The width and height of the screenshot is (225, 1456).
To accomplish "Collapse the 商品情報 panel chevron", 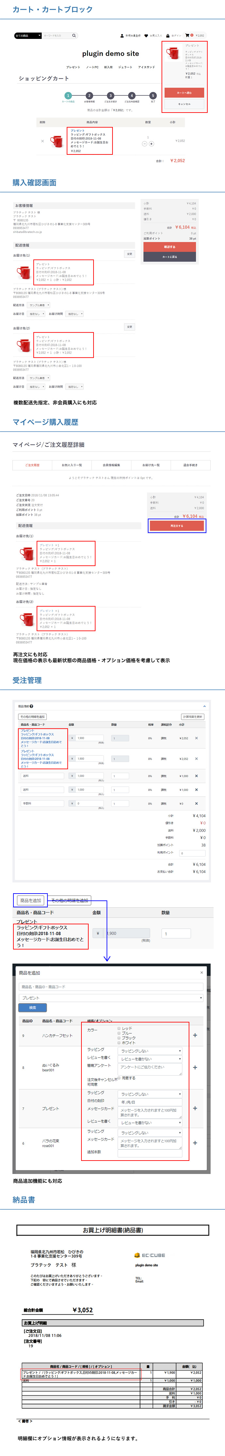I will click(x=204, y=706).
